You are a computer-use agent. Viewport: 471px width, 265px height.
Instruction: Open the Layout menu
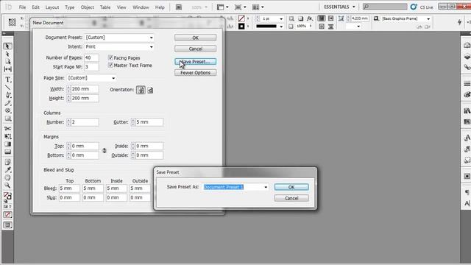tap(52, 7)
